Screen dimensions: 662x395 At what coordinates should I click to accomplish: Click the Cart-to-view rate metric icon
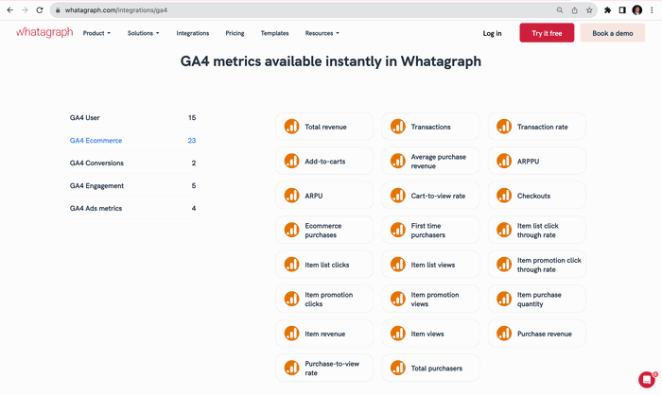click(x=398, y=196)
